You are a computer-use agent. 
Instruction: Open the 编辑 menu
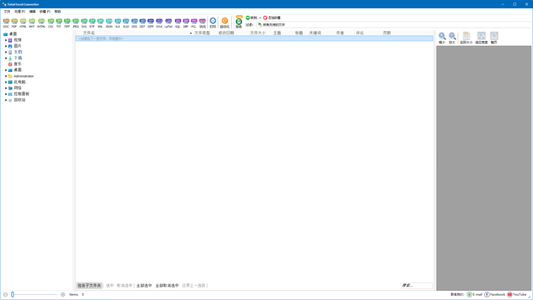click(33, 12)
